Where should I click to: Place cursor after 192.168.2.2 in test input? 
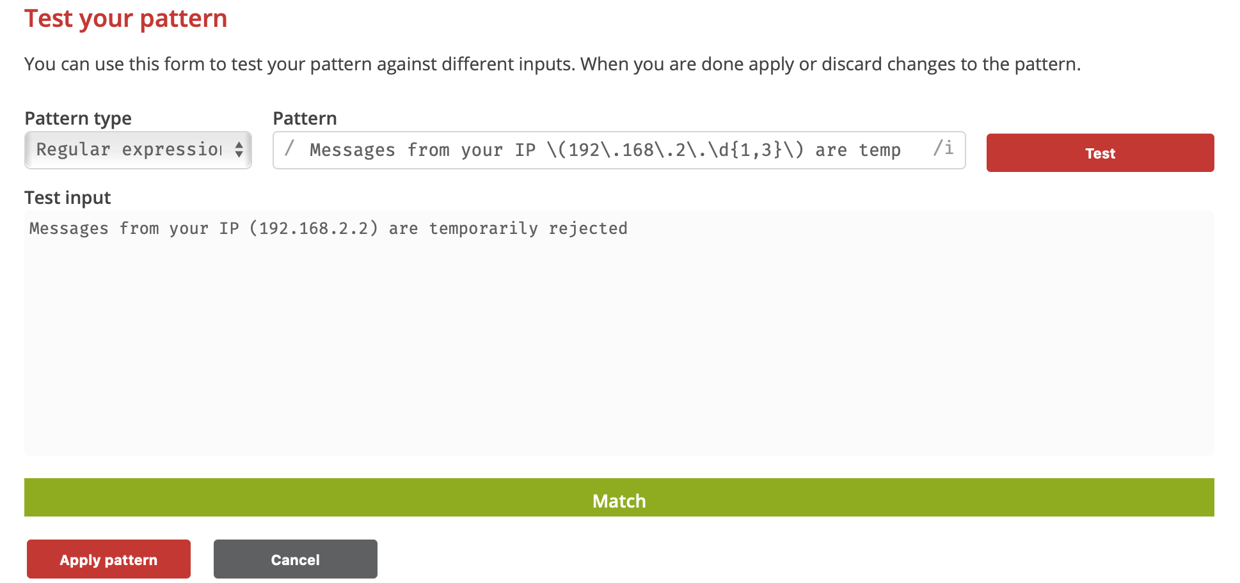[x=378, y=228]
